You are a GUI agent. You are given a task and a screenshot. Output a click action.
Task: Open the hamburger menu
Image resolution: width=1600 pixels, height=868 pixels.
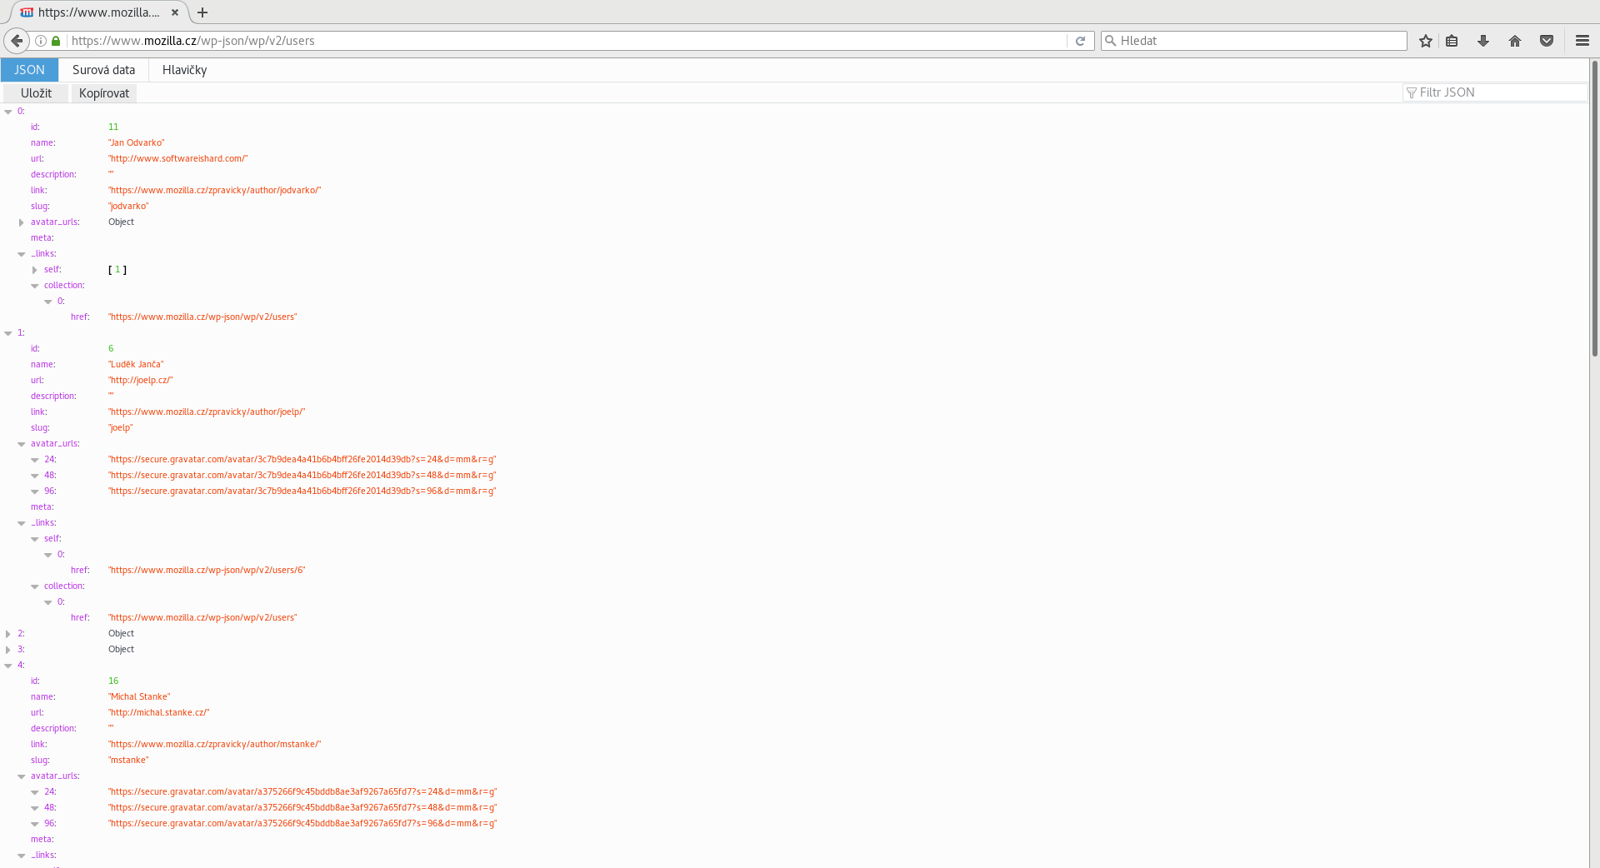click(1581, 40)
